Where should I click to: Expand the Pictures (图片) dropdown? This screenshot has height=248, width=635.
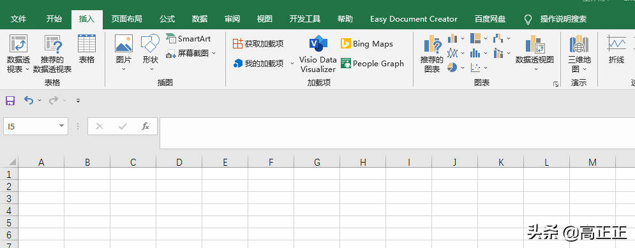coord(124,69)
